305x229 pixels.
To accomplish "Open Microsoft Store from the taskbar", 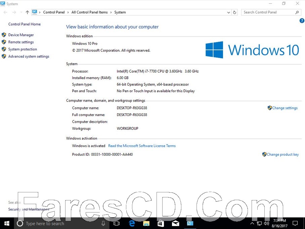I will click(161, 223).
